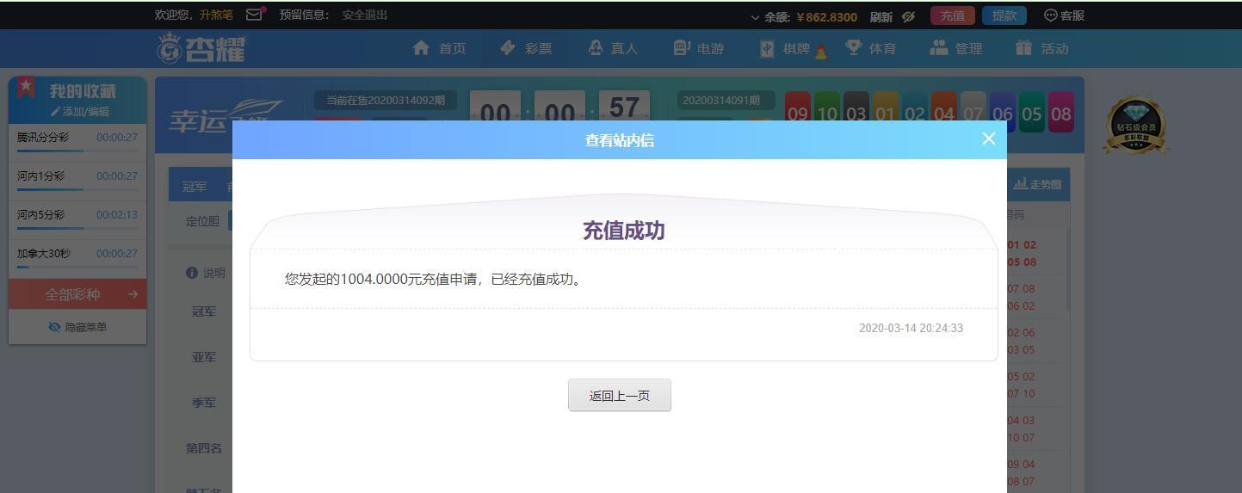Expand the dropdown chevron before 余额

[x=756, y=17]
